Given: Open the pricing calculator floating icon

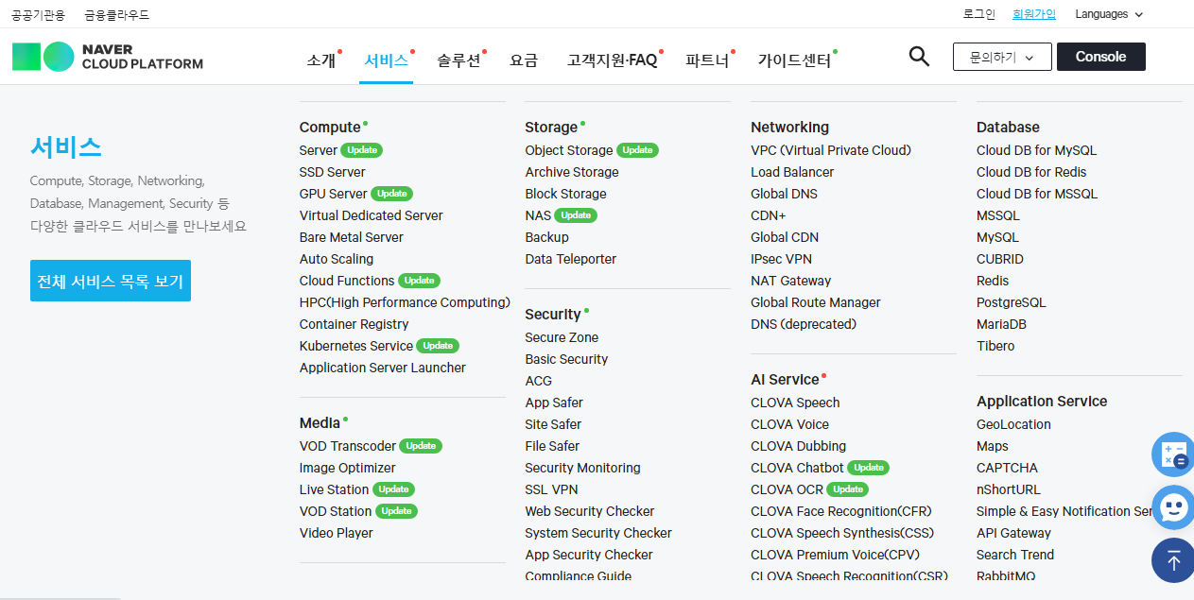Looking at the screenshot, I should [x=1174, y=454].
